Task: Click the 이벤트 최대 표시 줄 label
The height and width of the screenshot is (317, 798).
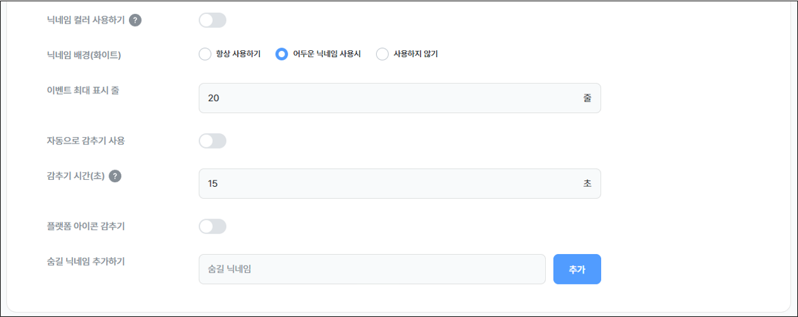Action: (x=79, y=90)
